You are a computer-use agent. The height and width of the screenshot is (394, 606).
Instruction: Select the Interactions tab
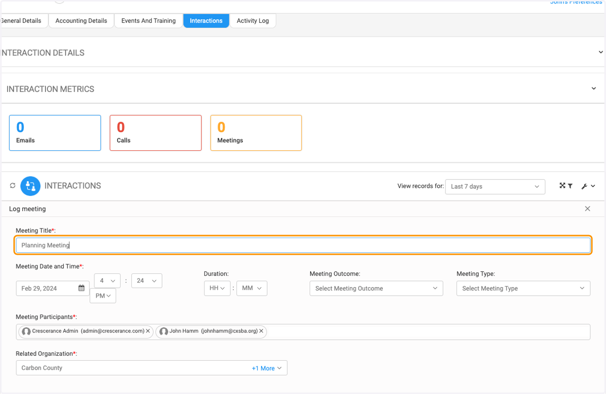coord(206,21)
